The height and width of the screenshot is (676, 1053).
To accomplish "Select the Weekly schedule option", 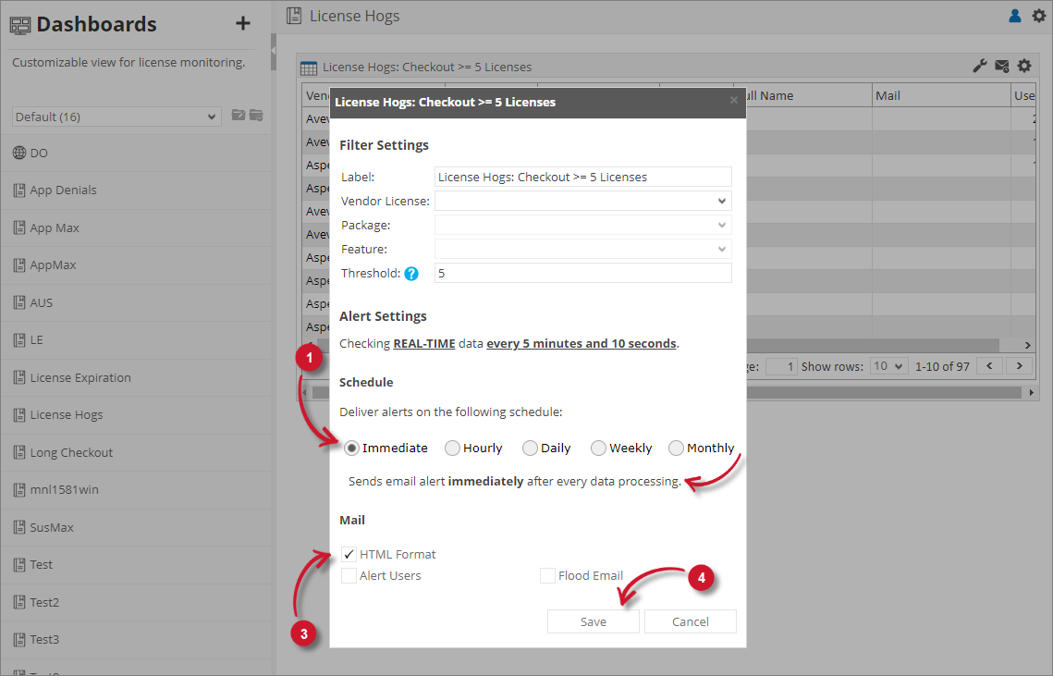I will click(x=598, y=449).
